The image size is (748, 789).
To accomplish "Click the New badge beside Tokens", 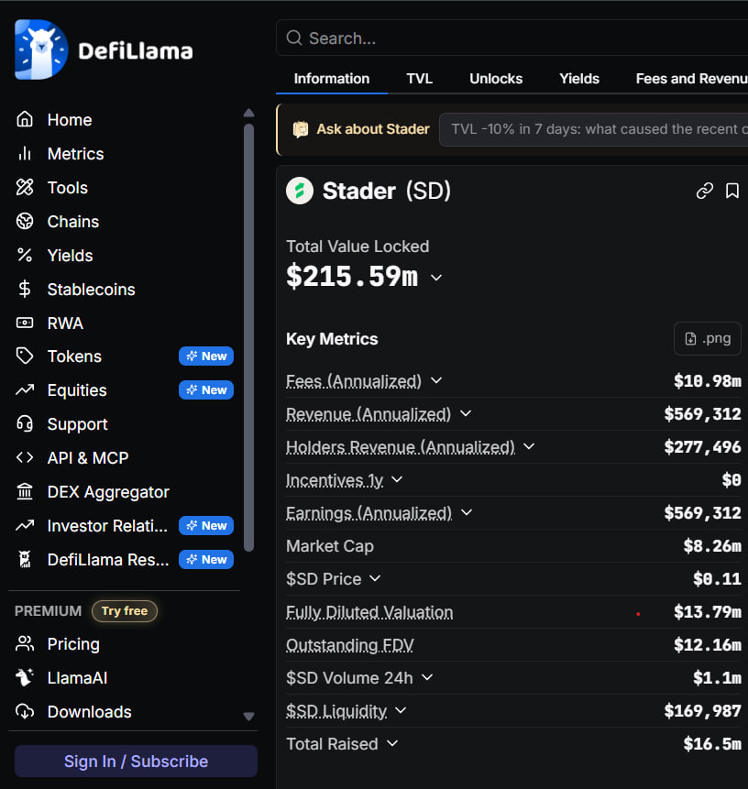I will tap(206, 356).
